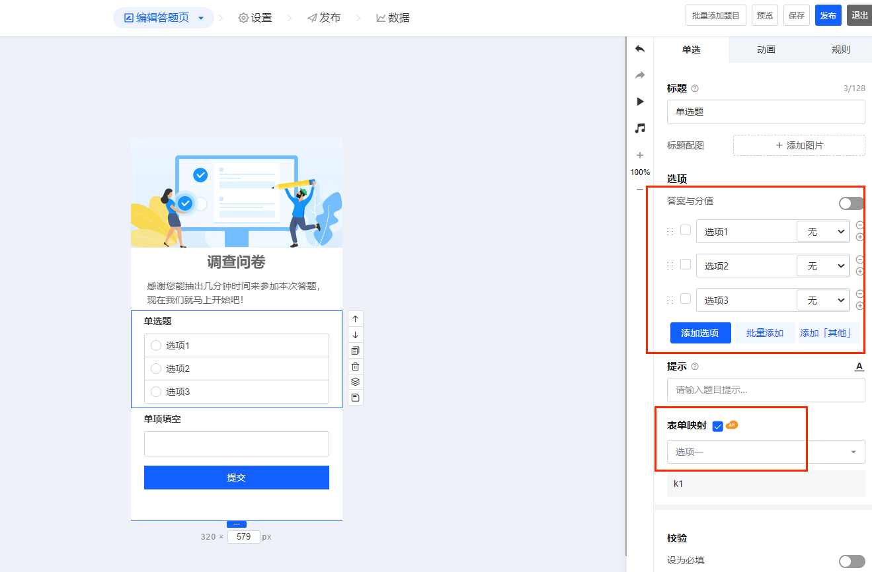Toggle the 答案与分值 switch
The height and width of the screenshot is (572, 872).
click(851, 203)
